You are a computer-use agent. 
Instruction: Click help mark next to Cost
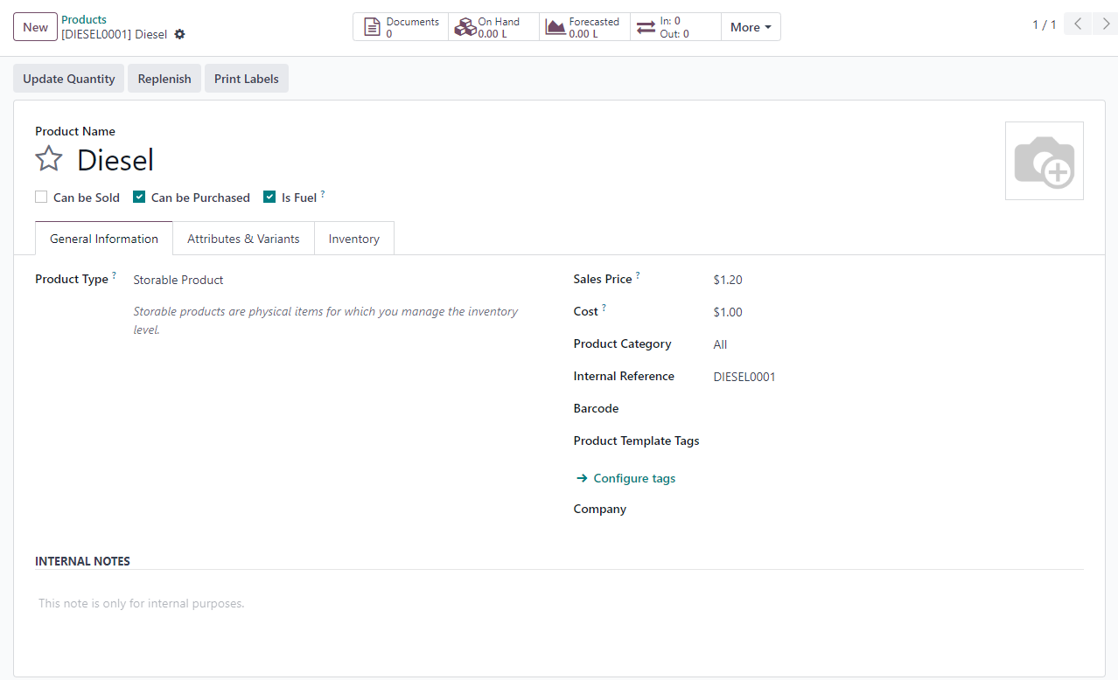[x=604, y=308]
